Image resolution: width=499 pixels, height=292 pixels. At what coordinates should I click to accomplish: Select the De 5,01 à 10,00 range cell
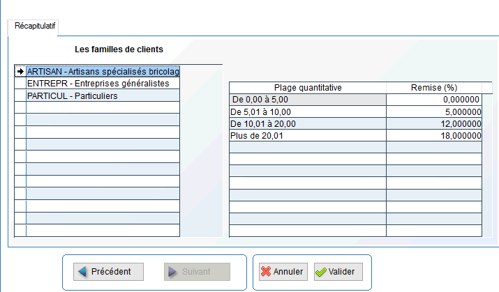coord(307,112)
